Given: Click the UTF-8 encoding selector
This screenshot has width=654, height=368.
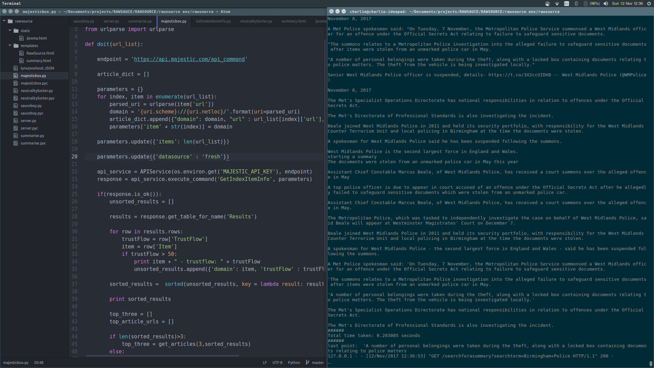Looking at the screenshot, I should tap(277, 363).
